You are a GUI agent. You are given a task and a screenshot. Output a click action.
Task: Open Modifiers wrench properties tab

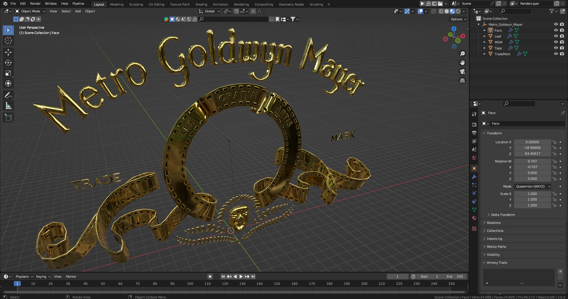pyautogui.click(x=474, y=177)
